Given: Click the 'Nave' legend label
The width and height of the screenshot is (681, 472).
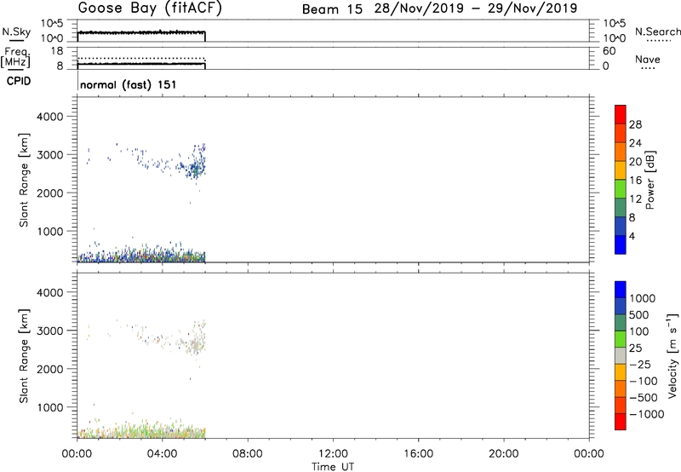Looking at the screenshot, I should click(x=648, y=59).
